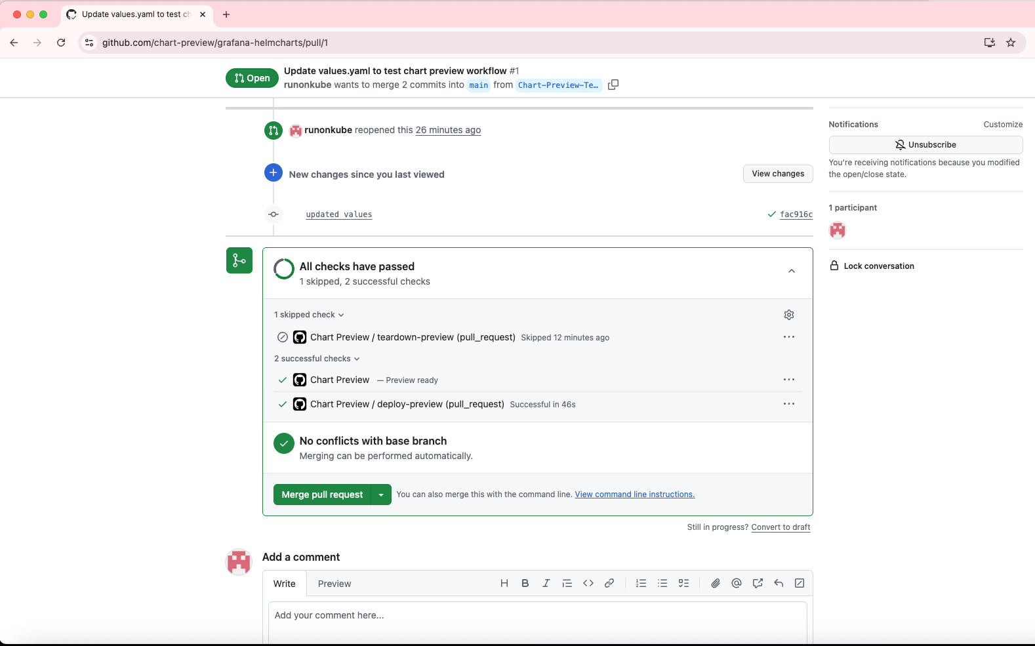
Task: Open more options for teardown-preview check
Action: [x=789, y=337]
